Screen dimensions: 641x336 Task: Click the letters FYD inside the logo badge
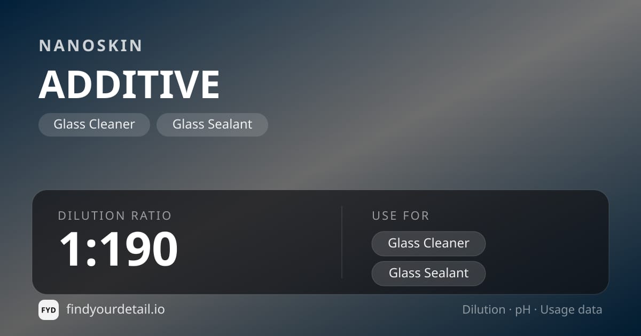click(x=49, y=310)
